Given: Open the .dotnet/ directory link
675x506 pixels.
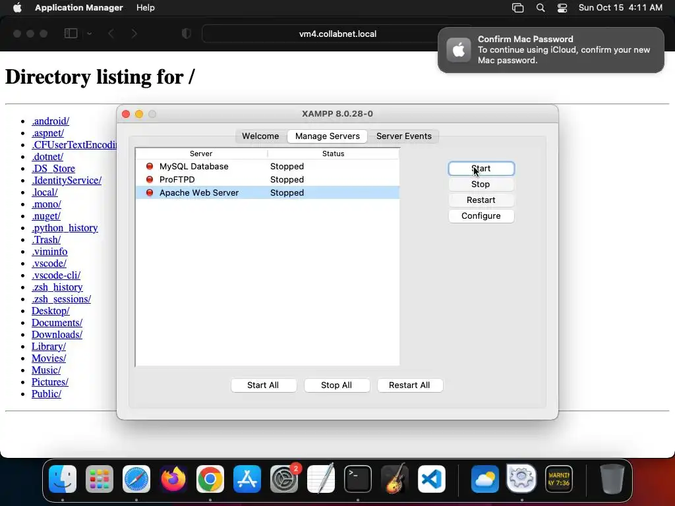Looking at the screenshot, I should click(x=47, y=157).
